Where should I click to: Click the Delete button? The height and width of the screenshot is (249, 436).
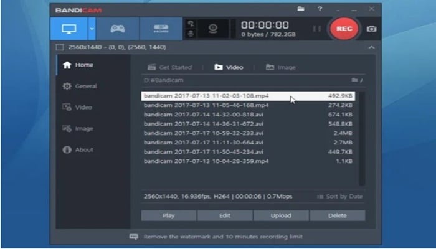click(x=338, y=215)
